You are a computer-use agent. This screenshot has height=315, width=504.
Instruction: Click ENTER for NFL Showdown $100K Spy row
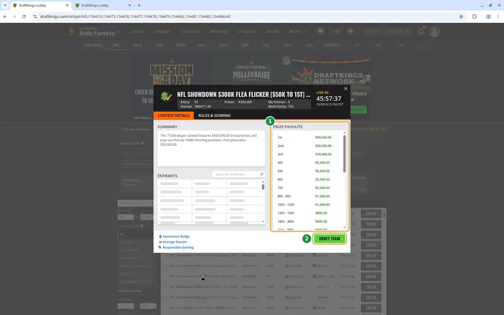pyautogui.click(x=371, y=287)
